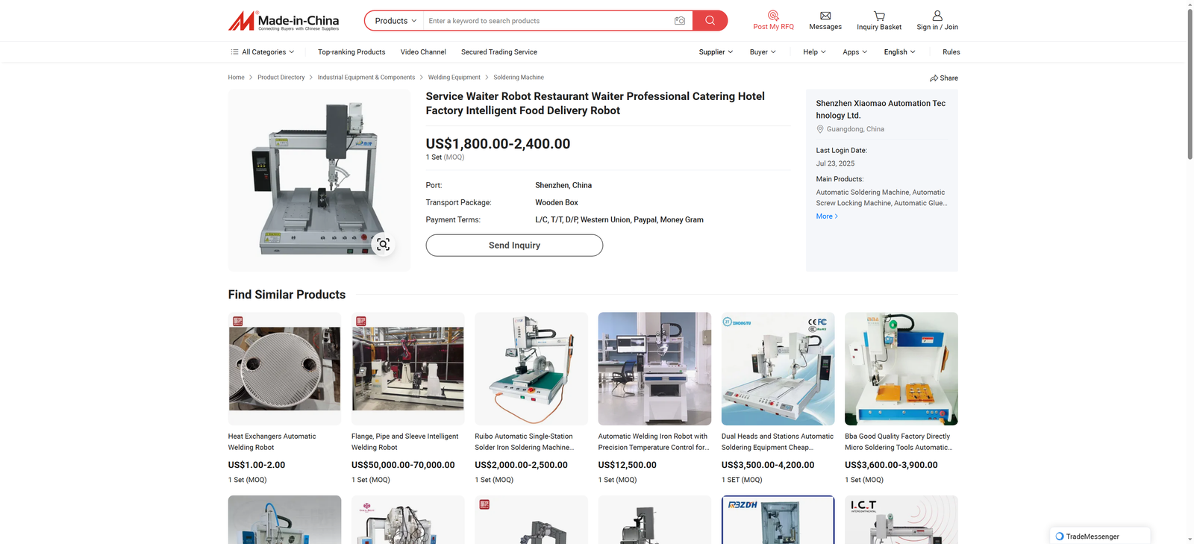Expand the Supplier dropdown menu
1194x544 pixels.
click(x=716, y=52)
